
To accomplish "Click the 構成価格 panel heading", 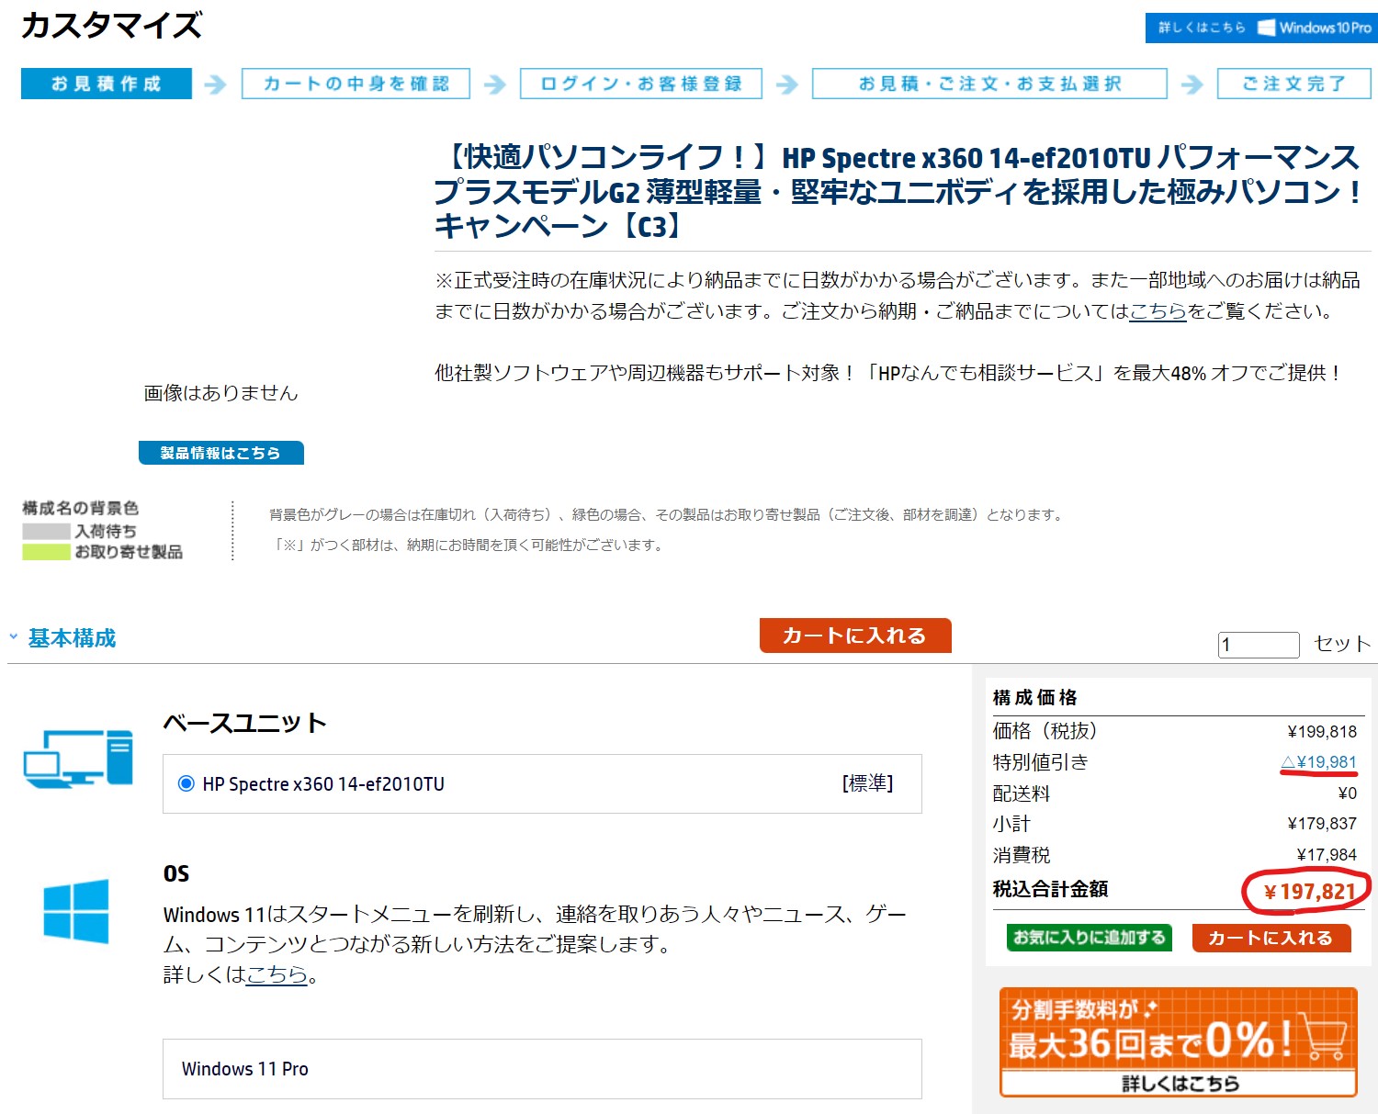I will click(1035, 698).
